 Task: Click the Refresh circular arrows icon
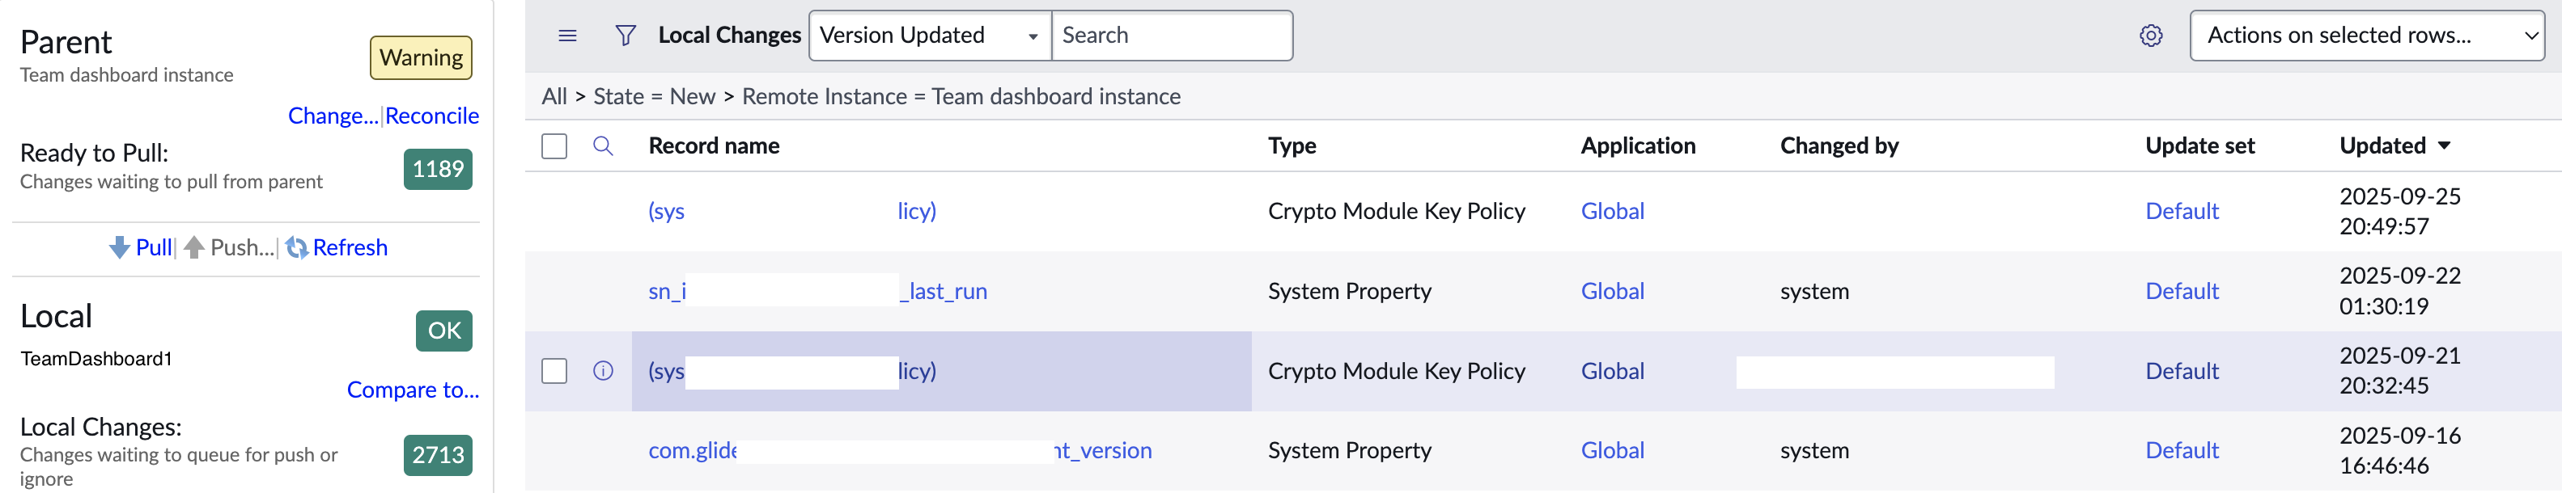coord(296,247)
